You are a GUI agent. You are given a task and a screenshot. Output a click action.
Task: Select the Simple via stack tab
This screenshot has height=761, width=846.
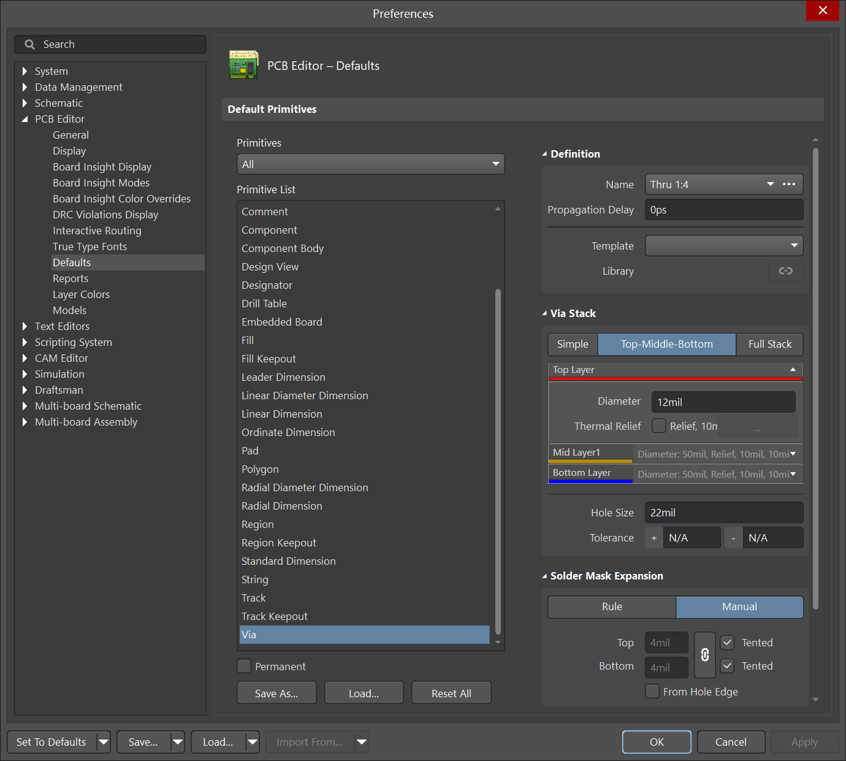click(x=573, y=344)
